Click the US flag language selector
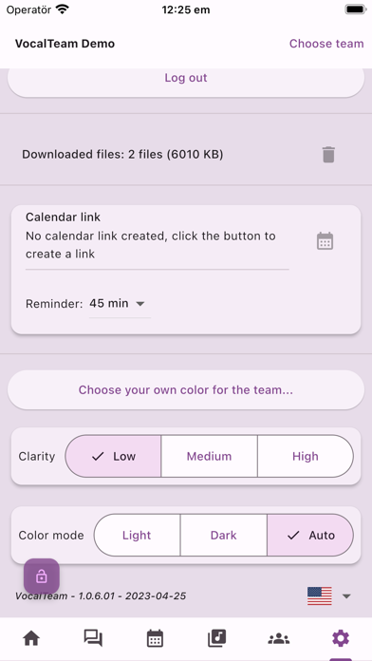Image resolution: width=372 pixels, height=661 pixels. (320, 595)
